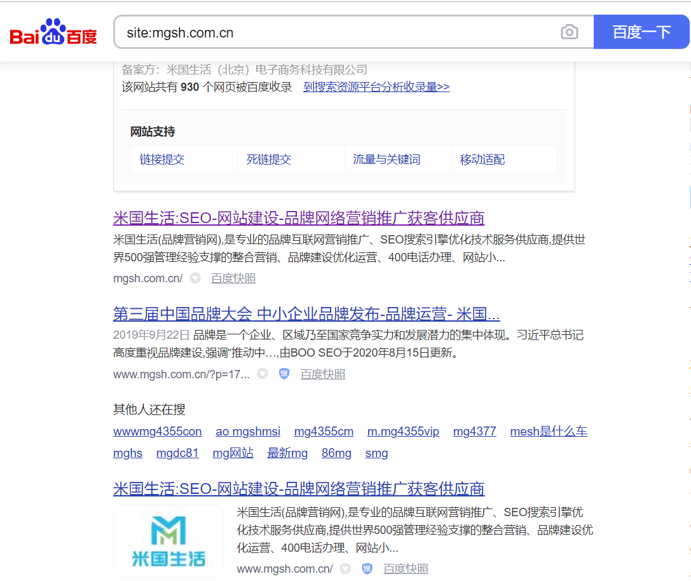Viewport: 691px width, 581px height.
Task: Open 百度快照 for ?p=17 result
Action: tap(322, 374)
